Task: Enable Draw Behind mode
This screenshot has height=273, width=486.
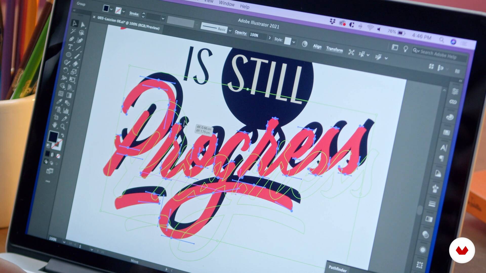Action: tap(51, 163)
